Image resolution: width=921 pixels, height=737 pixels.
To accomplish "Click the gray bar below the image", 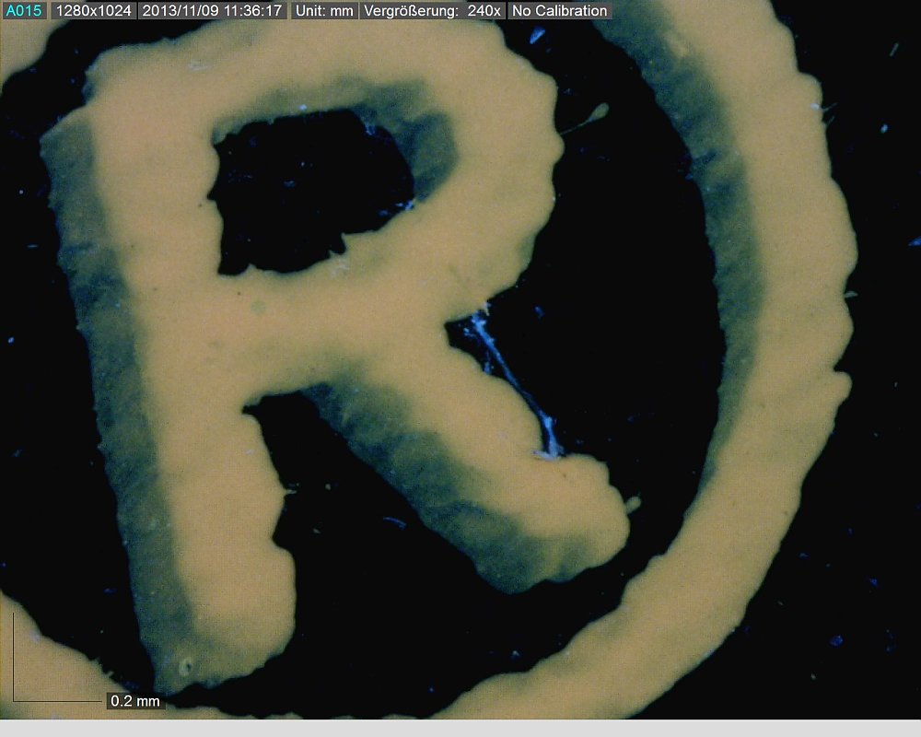I will click(460, 728).
